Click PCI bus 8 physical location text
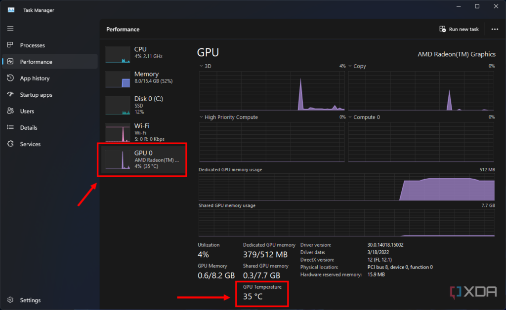 400,267
